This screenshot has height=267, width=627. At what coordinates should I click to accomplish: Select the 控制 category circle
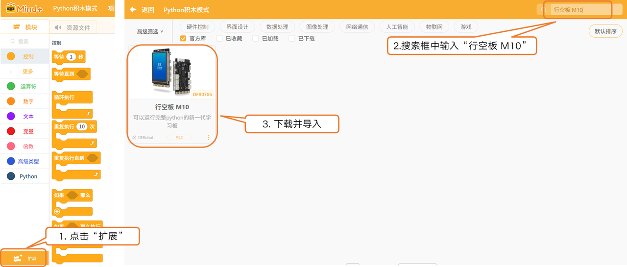coord(11,56)
